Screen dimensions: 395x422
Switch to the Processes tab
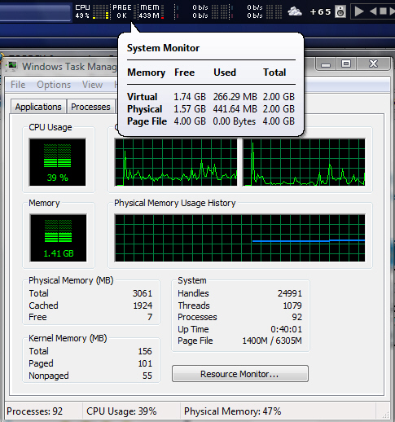90,107
